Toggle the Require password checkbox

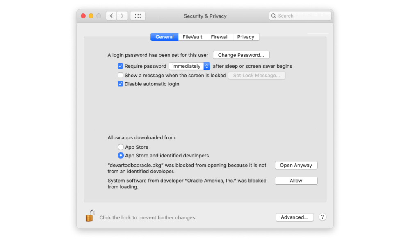(x=120, y=66)
